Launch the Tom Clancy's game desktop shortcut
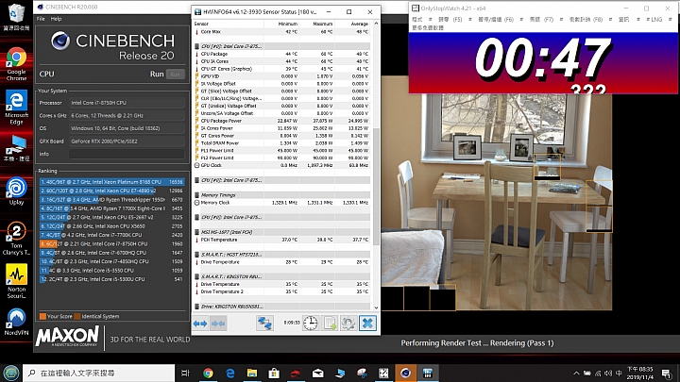 coord(16,239)
